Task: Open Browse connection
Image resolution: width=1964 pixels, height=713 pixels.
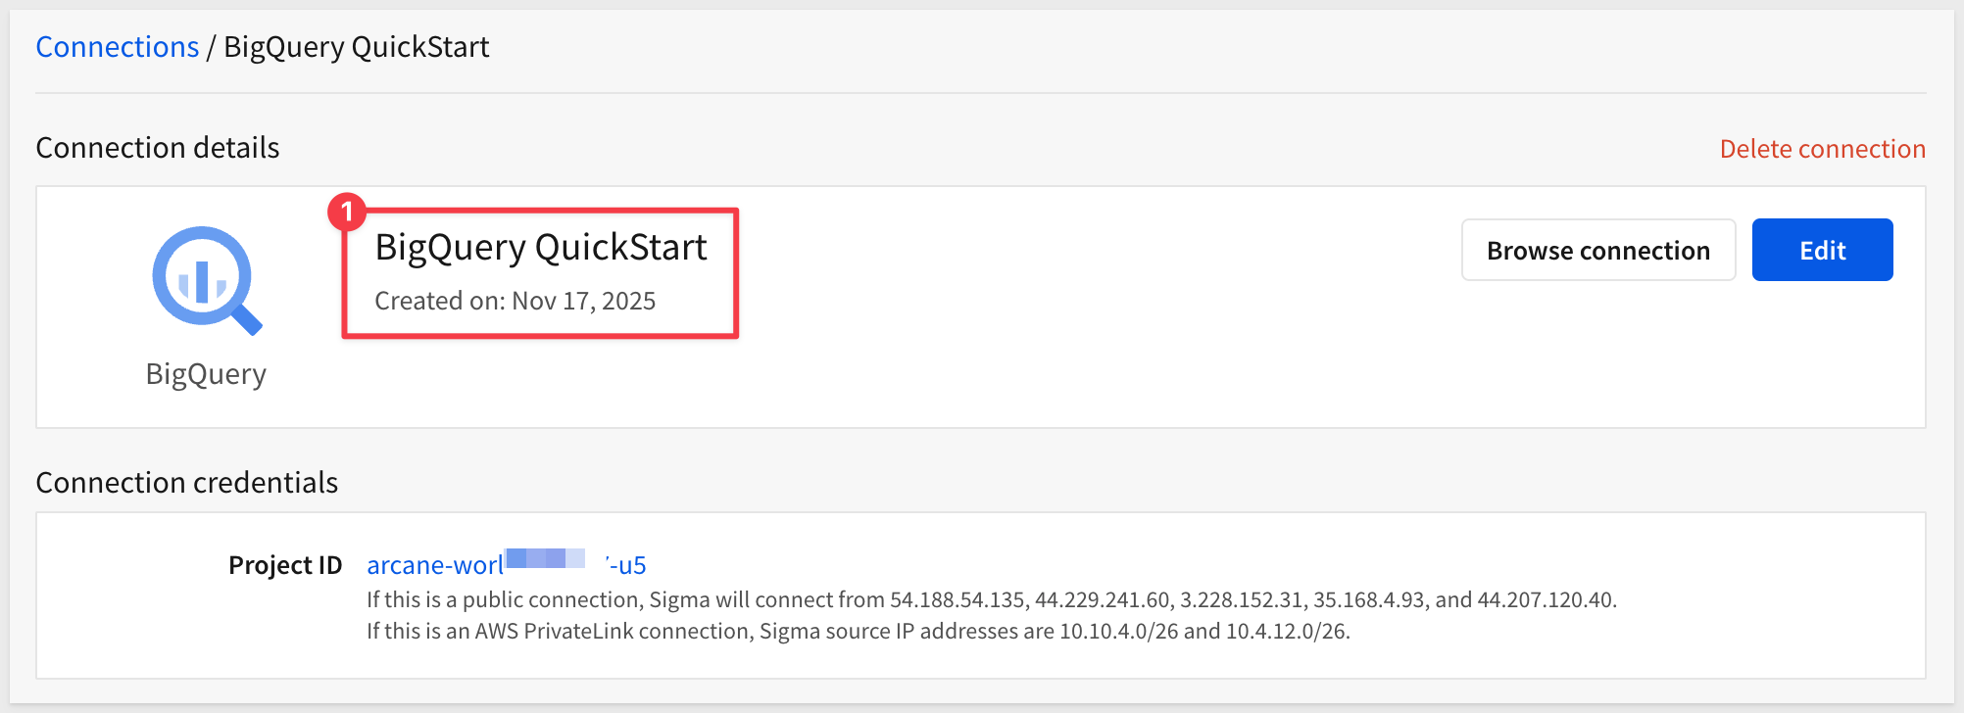Action: coord(1597,251)
